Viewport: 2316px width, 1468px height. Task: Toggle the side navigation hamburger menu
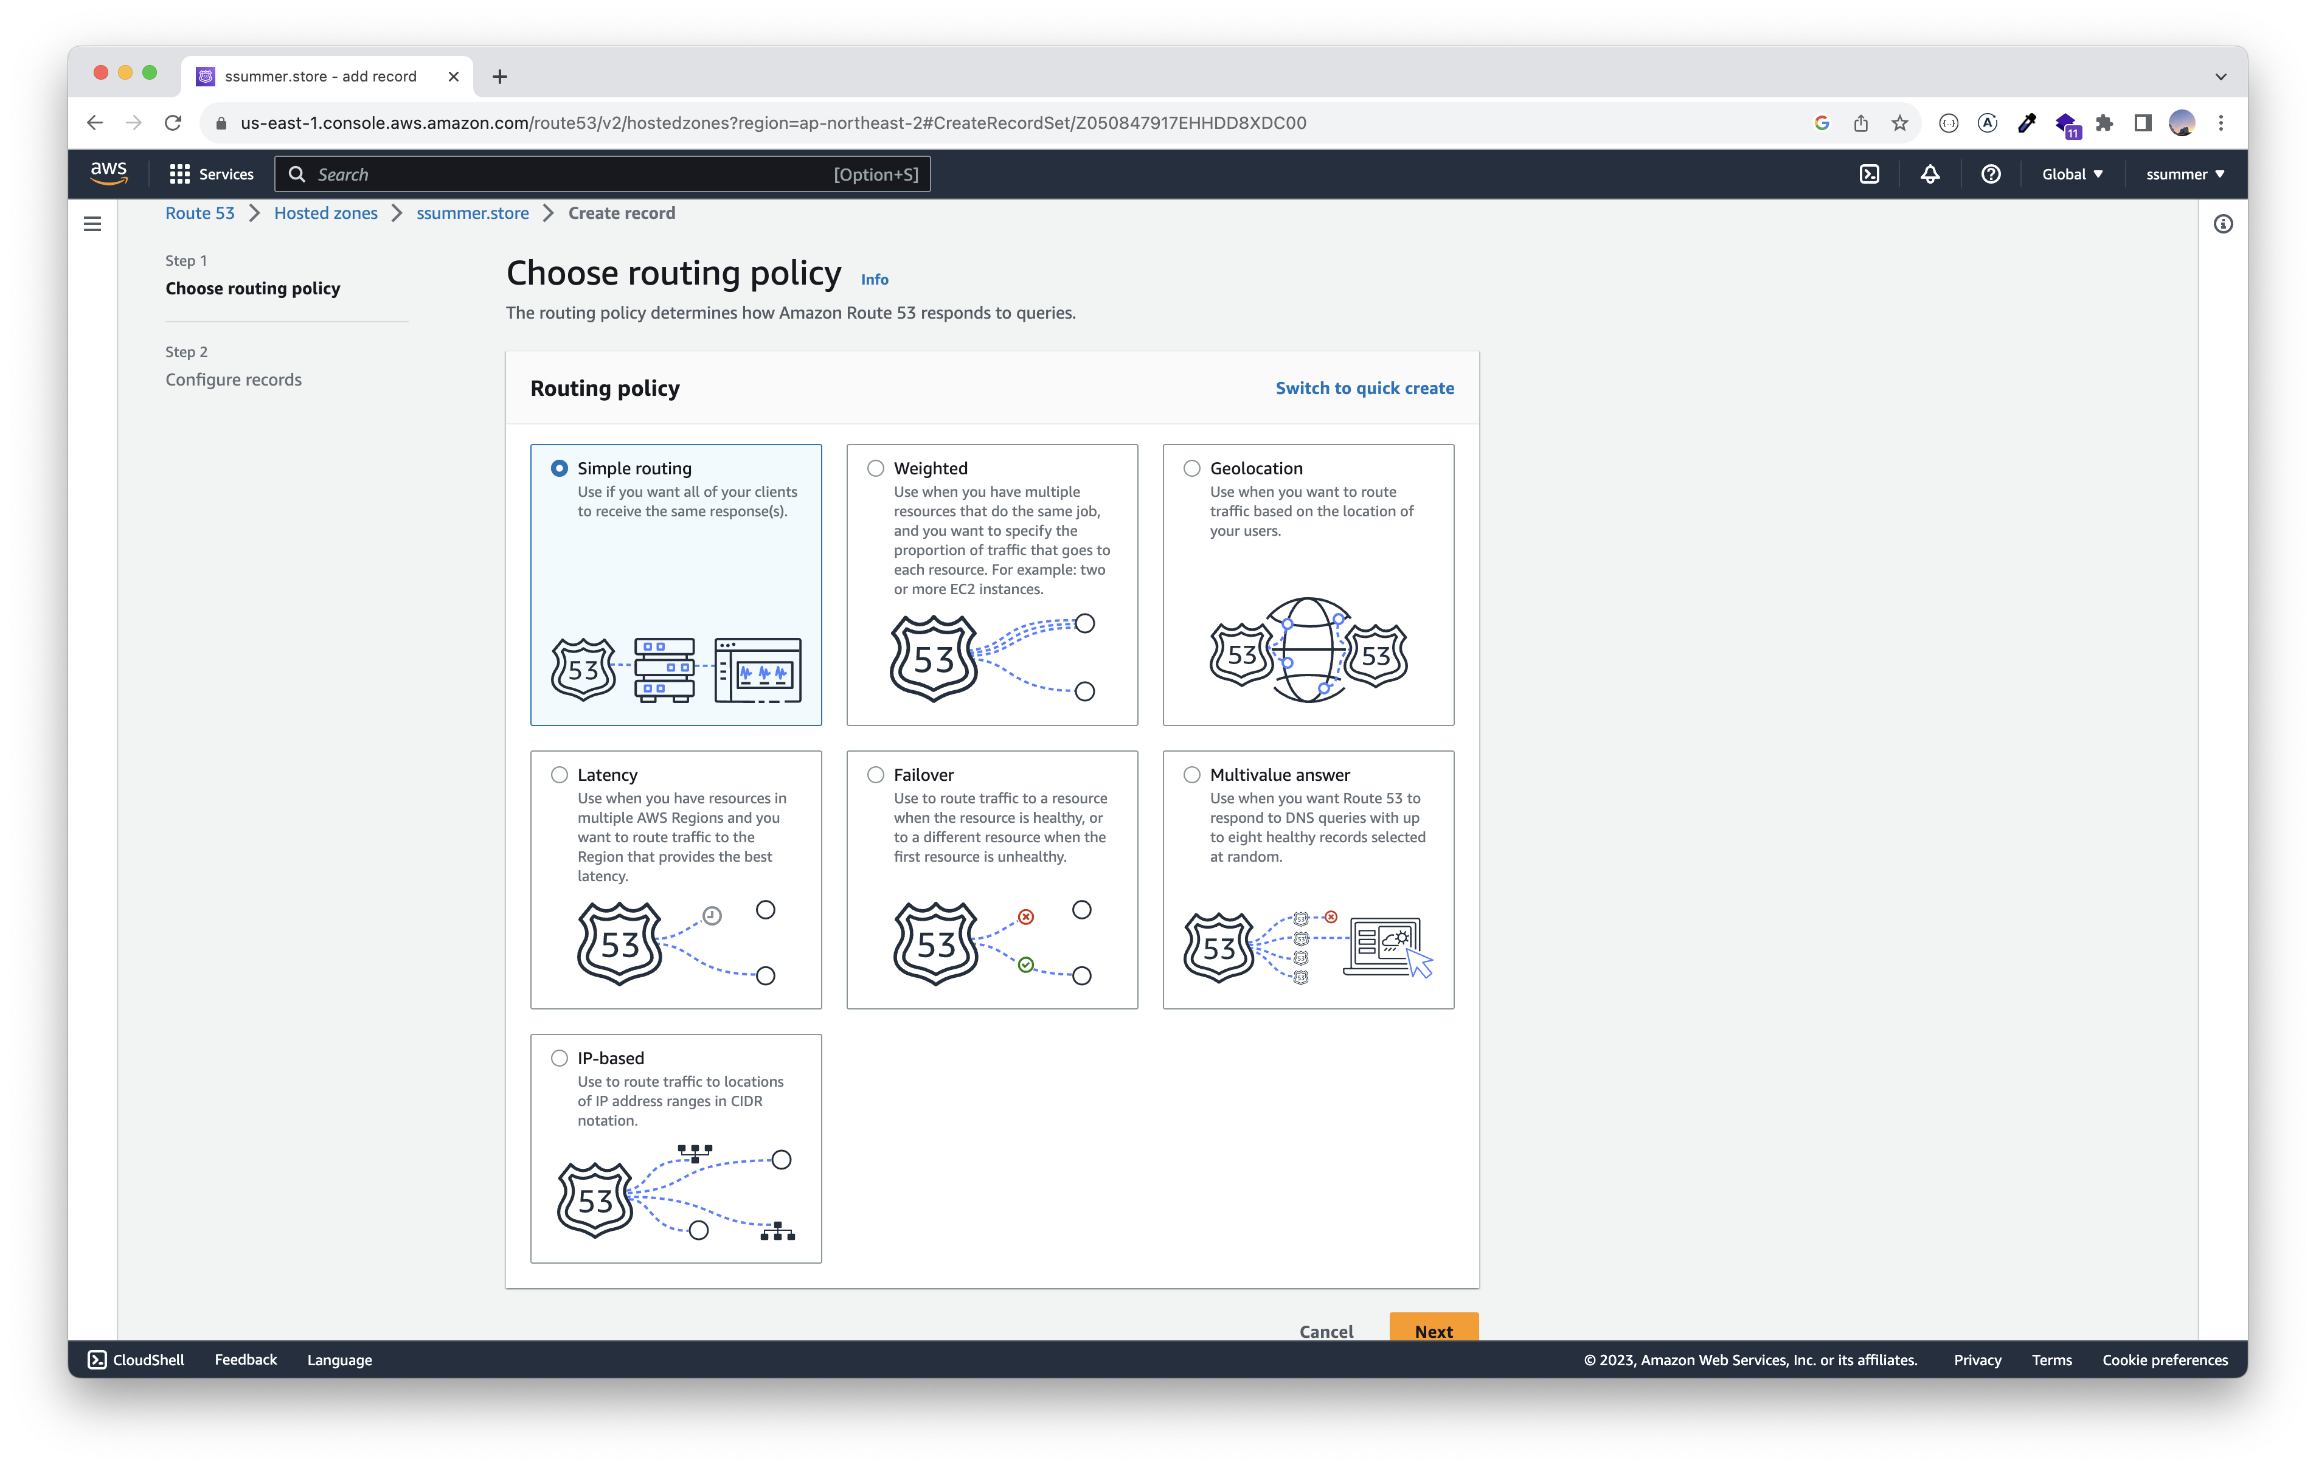pyautogui.click(x=92, y=224)
